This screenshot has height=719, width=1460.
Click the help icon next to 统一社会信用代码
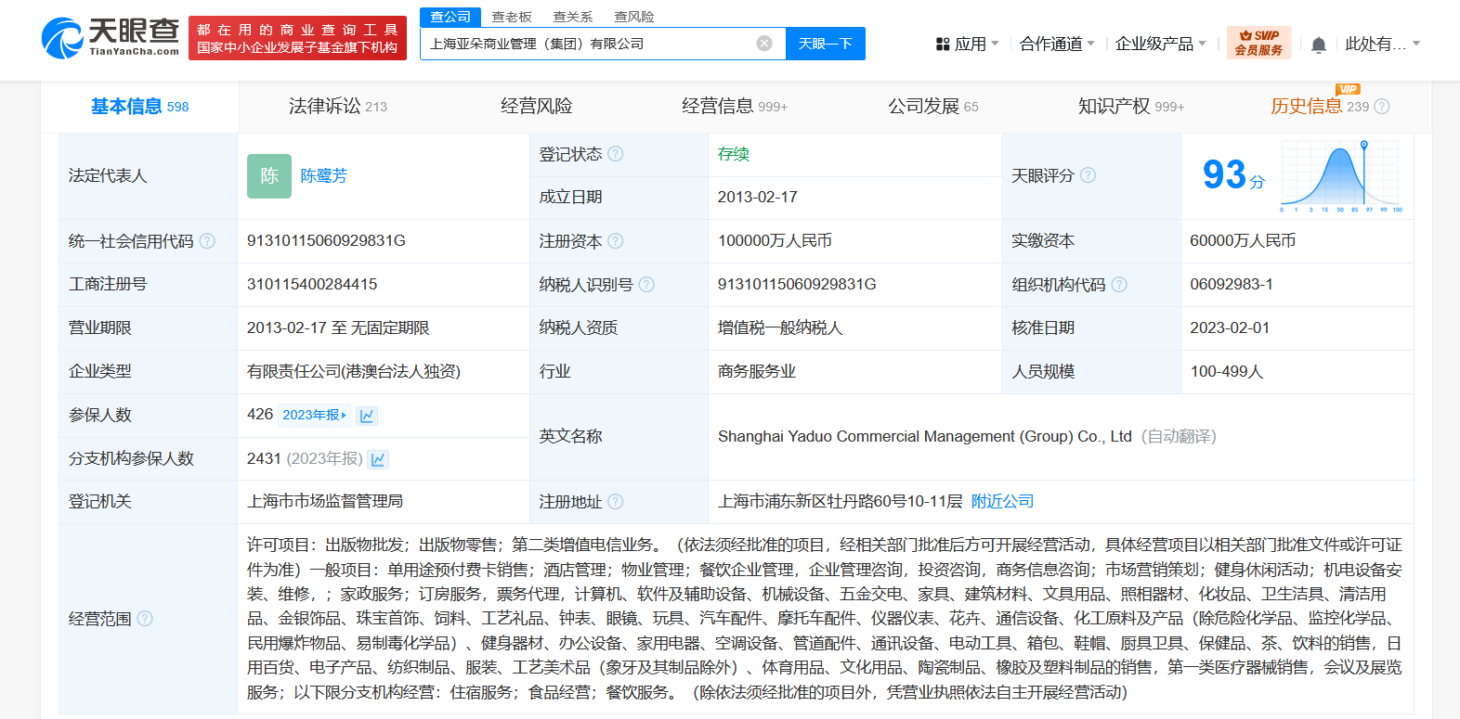pos(207,241)
